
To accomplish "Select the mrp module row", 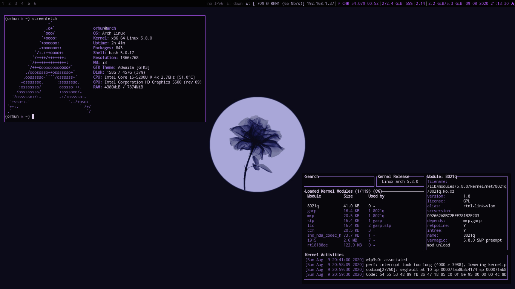I will point(364,216).
